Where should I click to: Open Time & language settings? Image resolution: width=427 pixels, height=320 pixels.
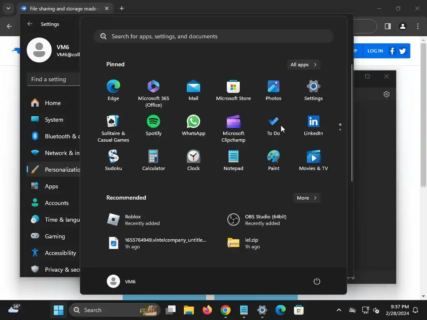coord(53,220)
